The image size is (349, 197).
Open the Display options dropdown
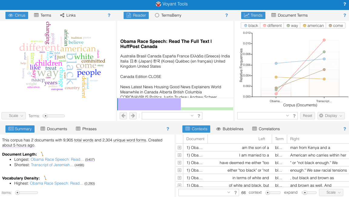pyautogui.click(x=331, y=116)
